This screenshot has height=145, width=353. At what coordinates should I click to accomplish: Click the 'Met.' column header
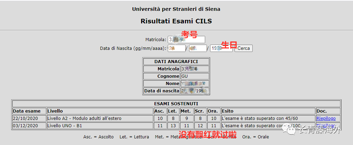click(x=187, y=111)
